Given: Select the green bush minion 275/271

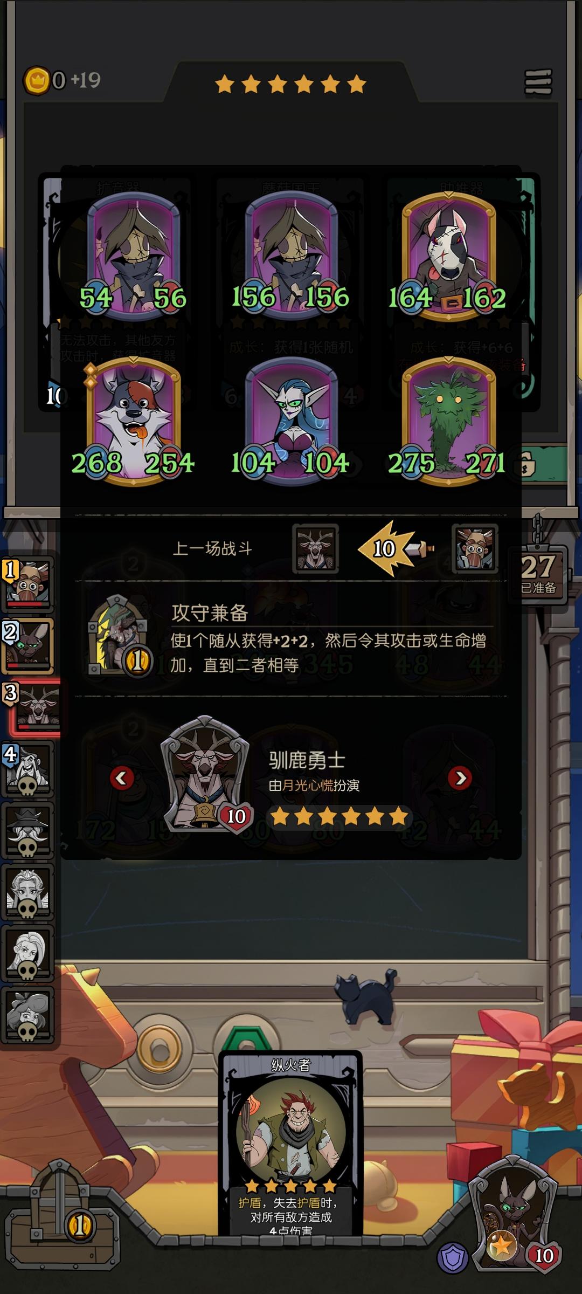Looking at the screenshot, I should (x=448, y=422).
